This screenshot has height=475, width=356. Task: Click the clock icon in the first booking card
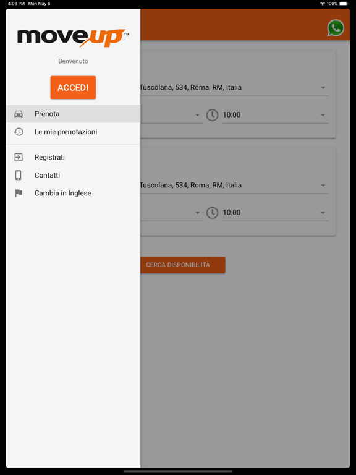point(212,115)
